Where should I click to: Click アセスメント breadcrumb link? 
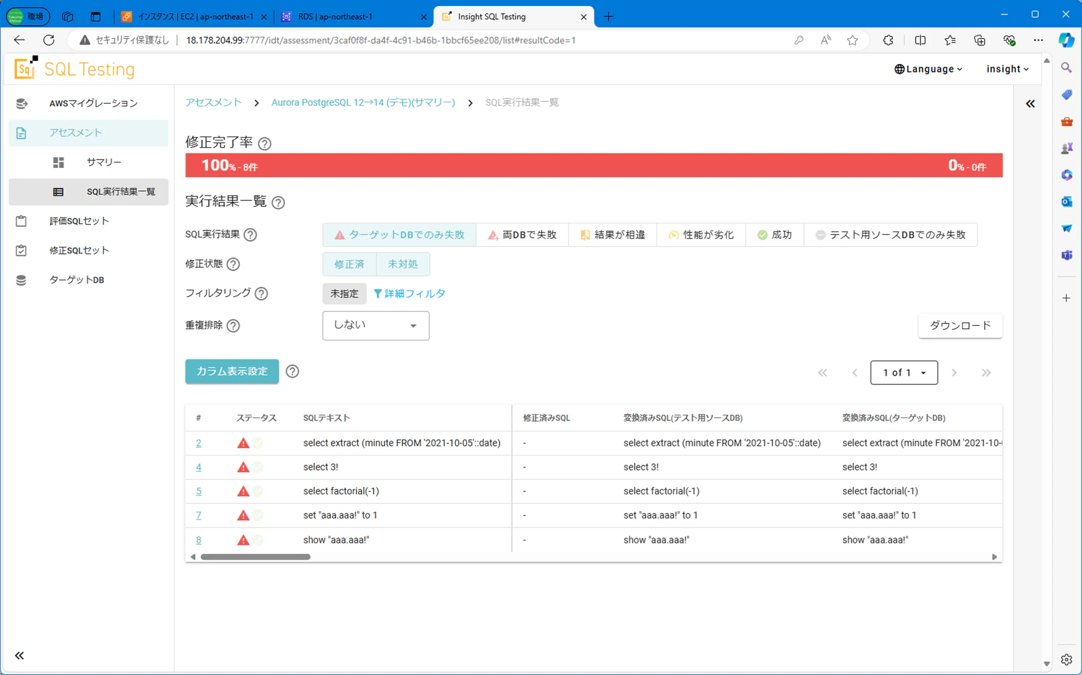tap(213, 103)
